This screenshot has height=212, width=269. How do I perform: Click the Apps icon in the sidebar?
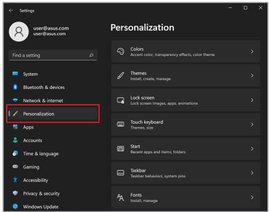click(15, 127)
